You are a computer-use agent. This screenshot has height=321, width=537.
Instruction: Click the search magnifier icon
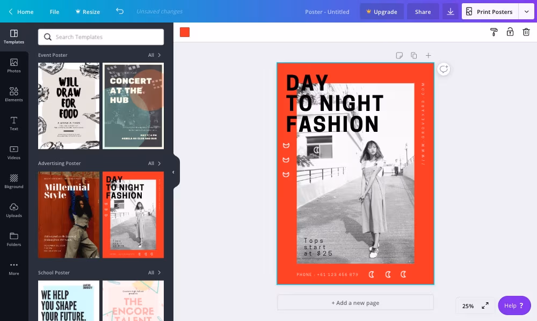click(48, 37)
